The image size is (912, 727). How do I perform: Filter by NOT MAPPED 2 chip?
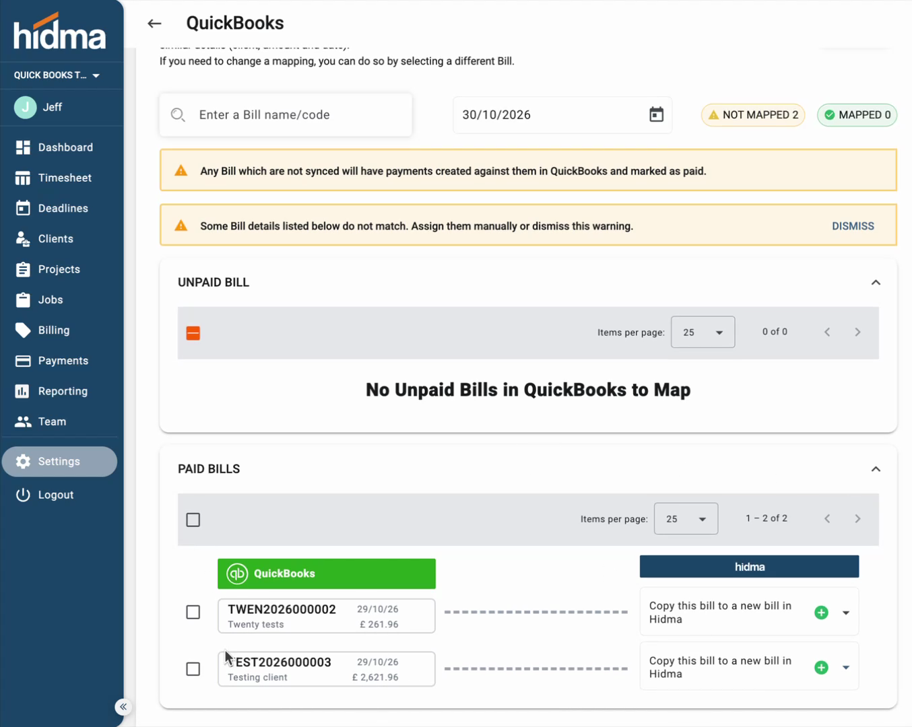[x=753, y=115]
